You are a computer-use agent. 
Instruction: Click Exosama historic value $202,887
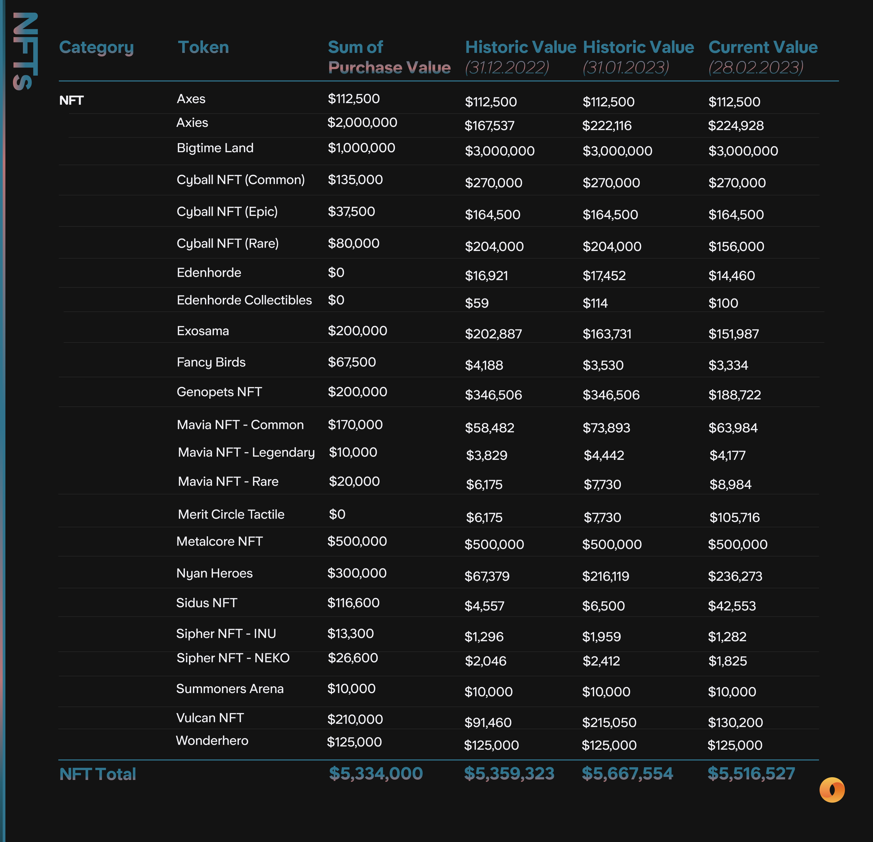click(x=493, y=334)
